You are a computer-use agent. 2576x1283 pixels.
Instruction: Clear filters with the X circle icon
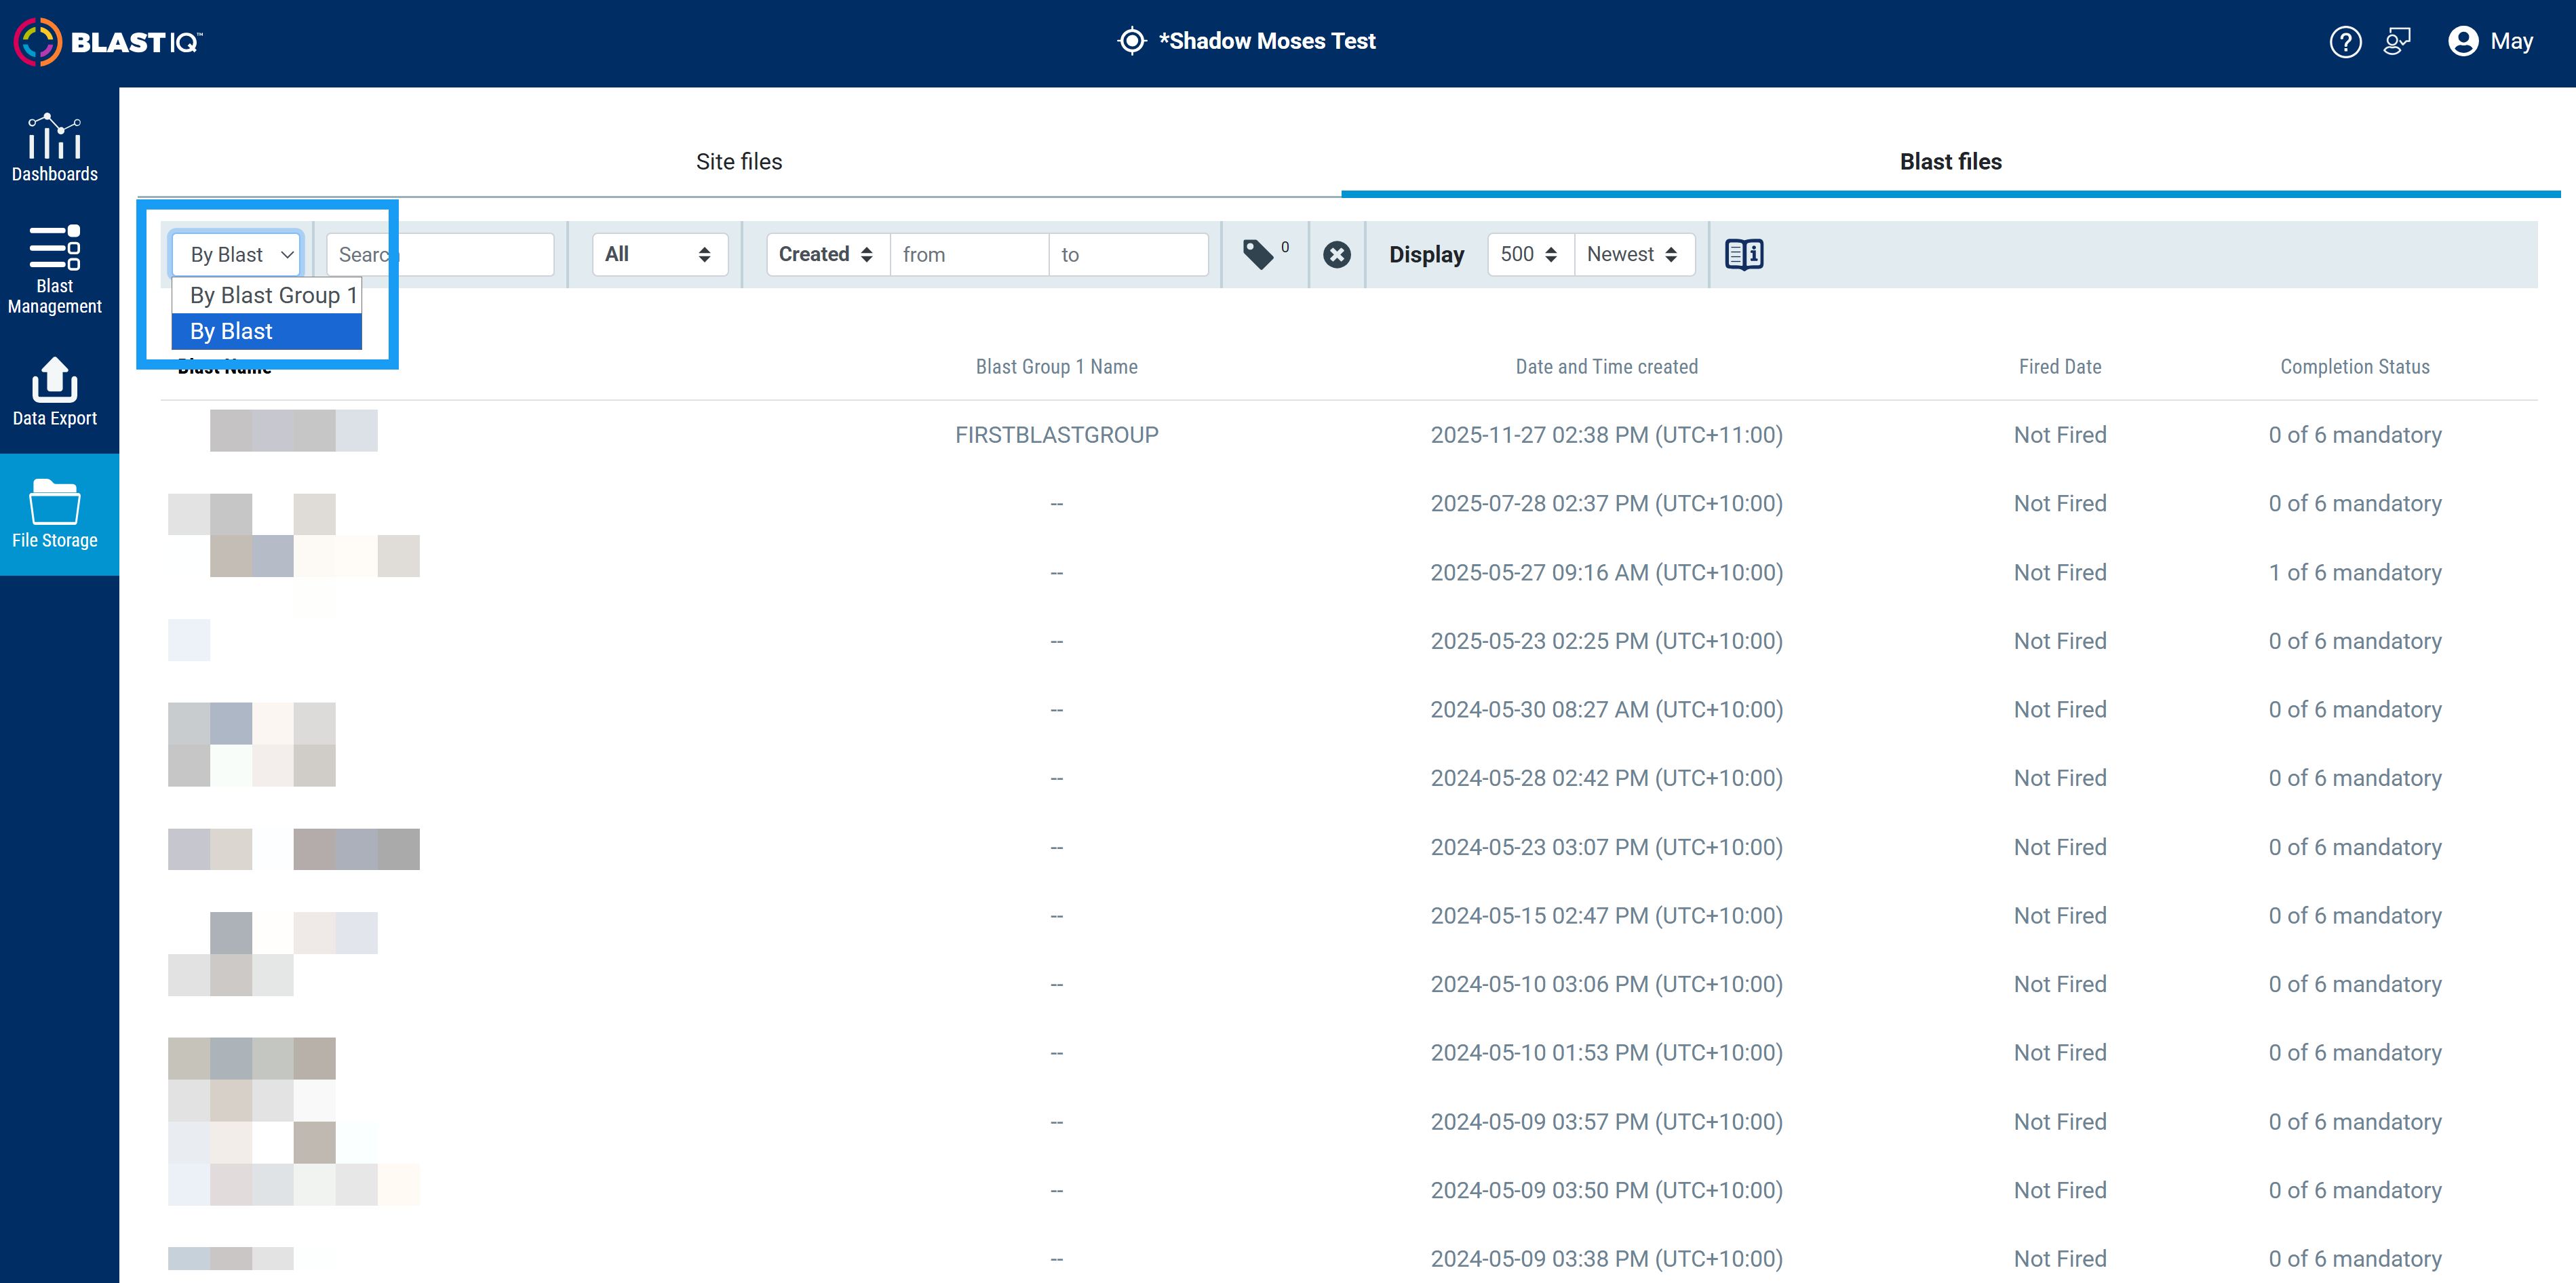(x=1337, y=255)
